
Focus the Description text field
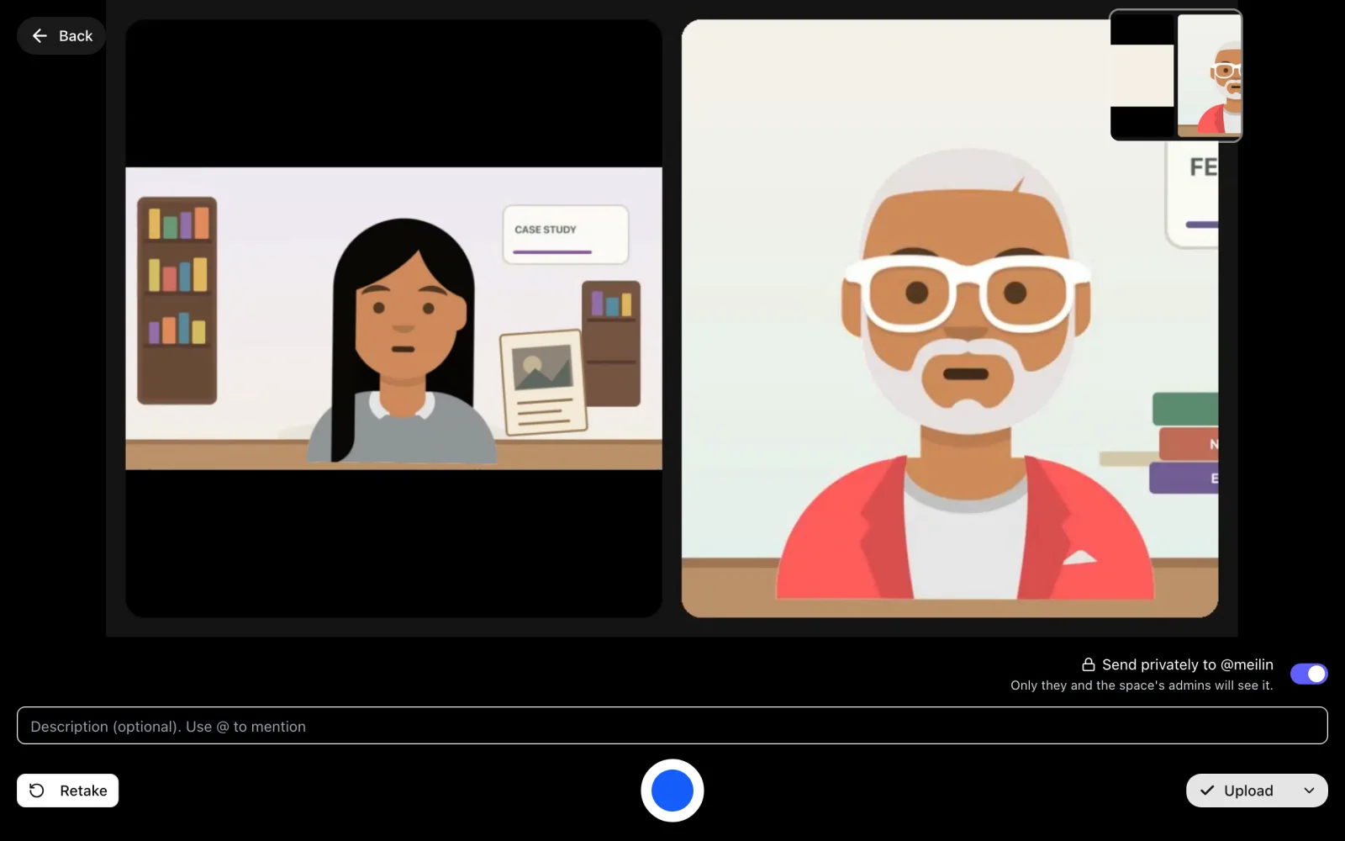coord(672,726)
